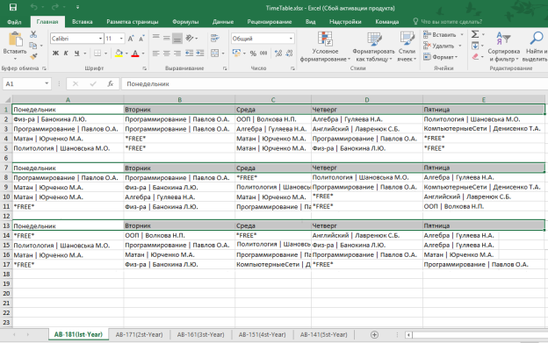The height and width of the screenshot is (343, 548).
Task: Open the fill color dropdown arrow
Action: (126, 54)
